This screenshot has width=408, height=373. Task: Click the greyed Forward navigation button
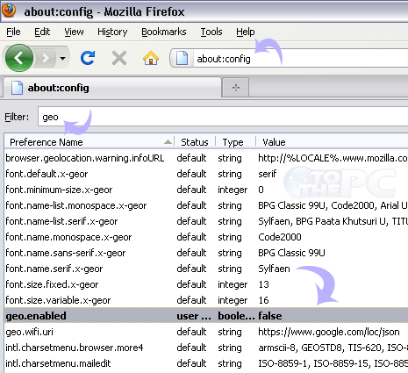coord(46,58)
